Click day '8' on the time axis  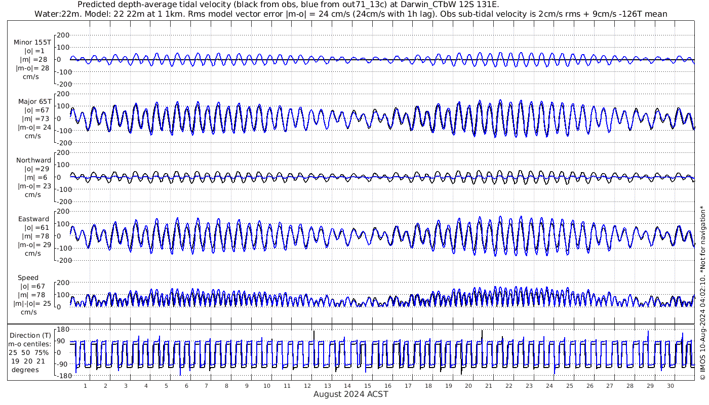pyautogui.click(x=226, y=386)
